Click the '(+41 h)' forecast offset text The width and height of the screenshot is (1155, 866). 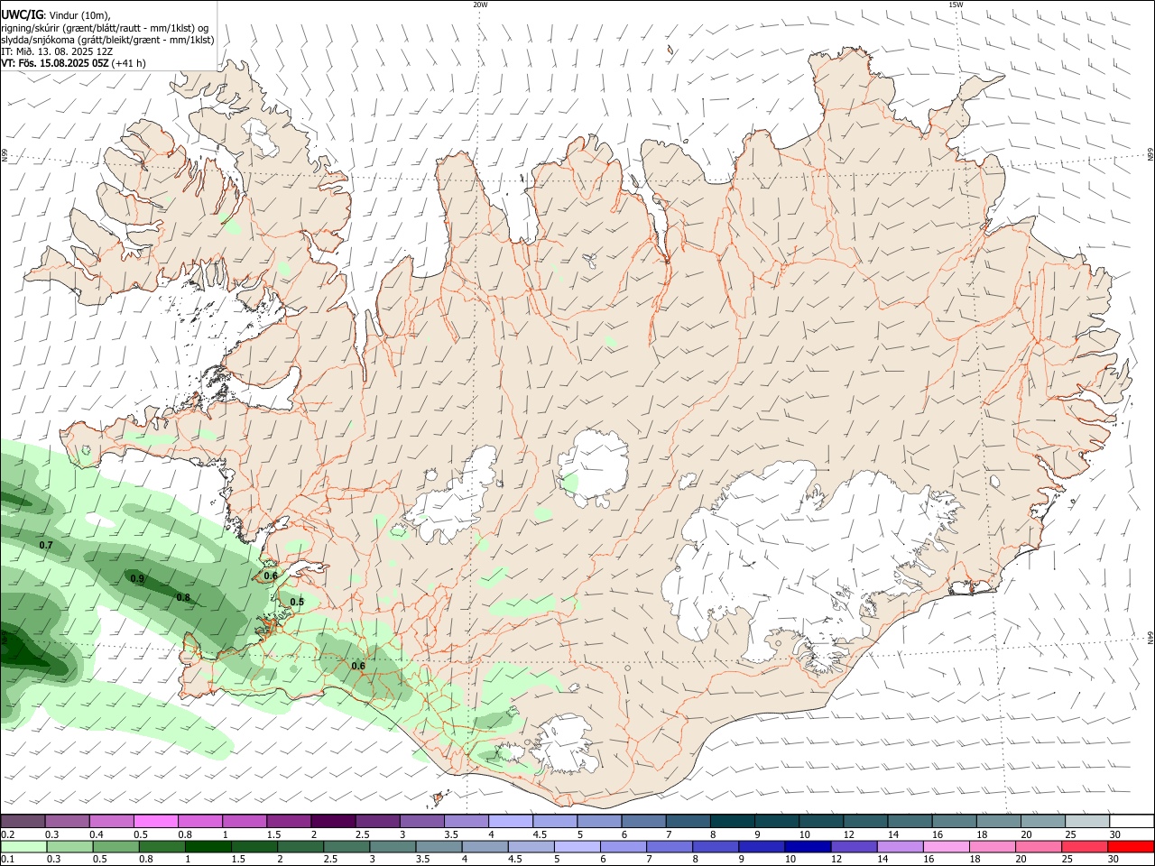(x=129, y=63)
